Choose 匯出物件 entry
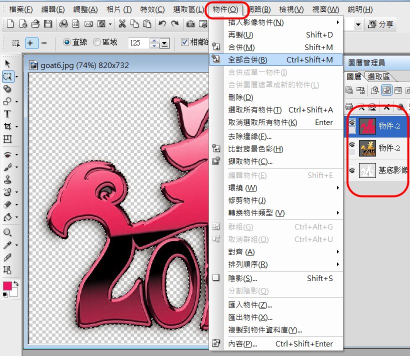Image resolution: width=410 pixels, height=356 pixels. pyautogui.click(x=276, y=317)
